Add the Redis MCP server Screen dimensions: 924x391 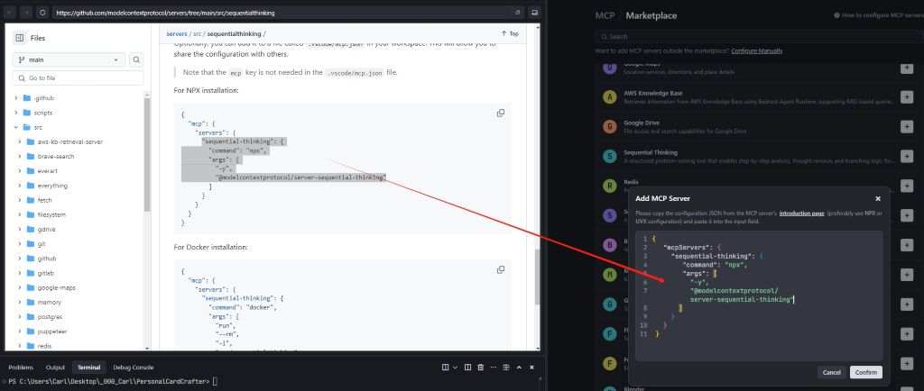click(x=906, y=186)
